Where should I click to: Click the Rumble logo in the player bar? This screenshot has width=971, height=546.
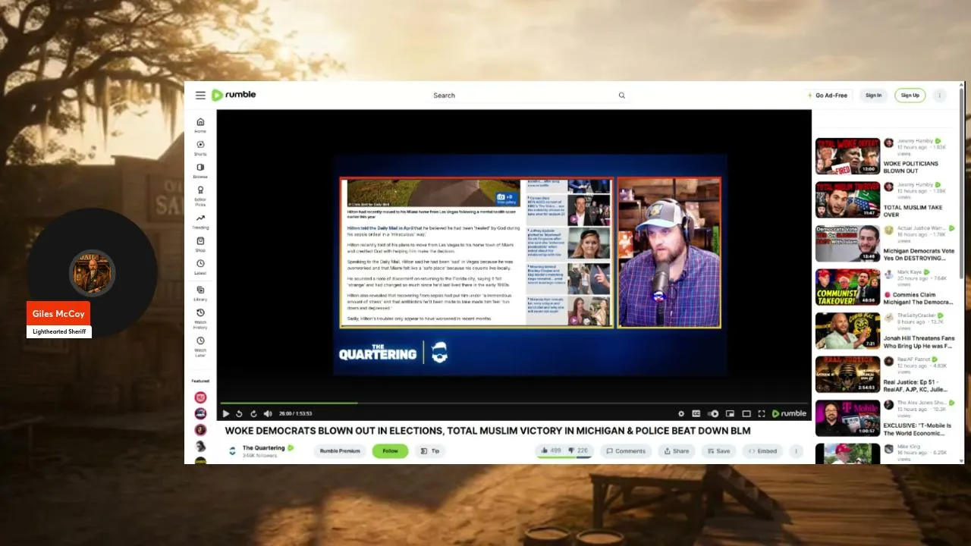[789, 413]
